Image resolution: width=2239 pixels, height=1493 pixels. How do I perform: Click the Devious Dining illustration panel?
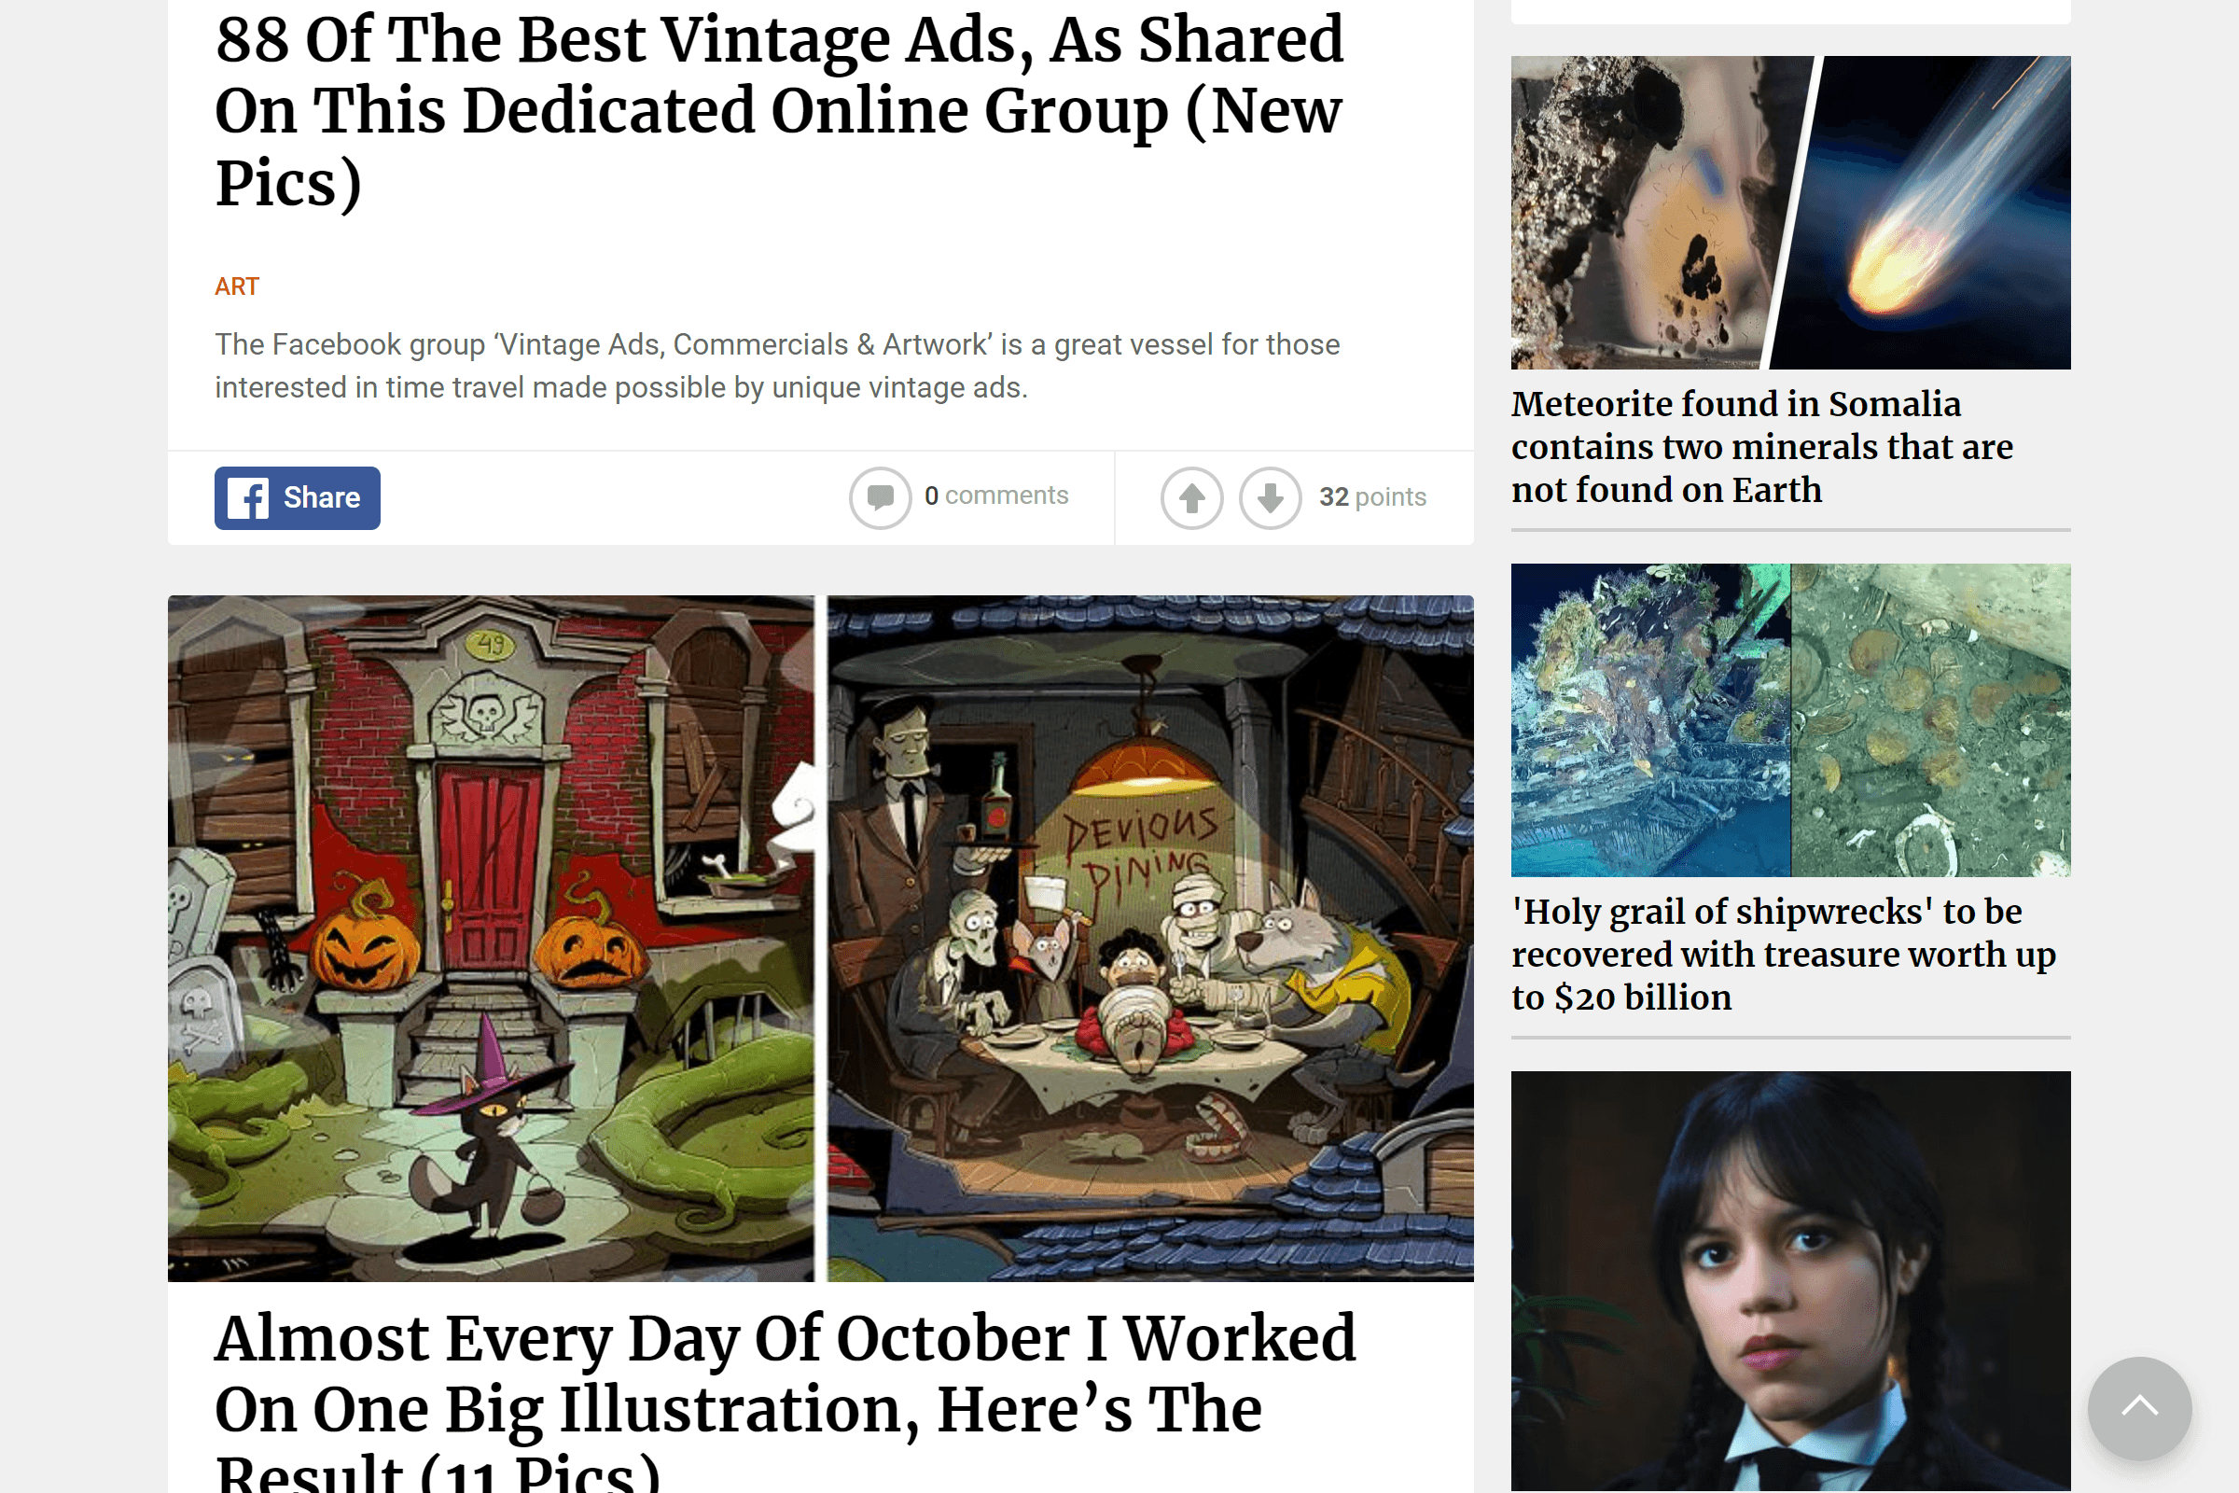pos(1150,938)
